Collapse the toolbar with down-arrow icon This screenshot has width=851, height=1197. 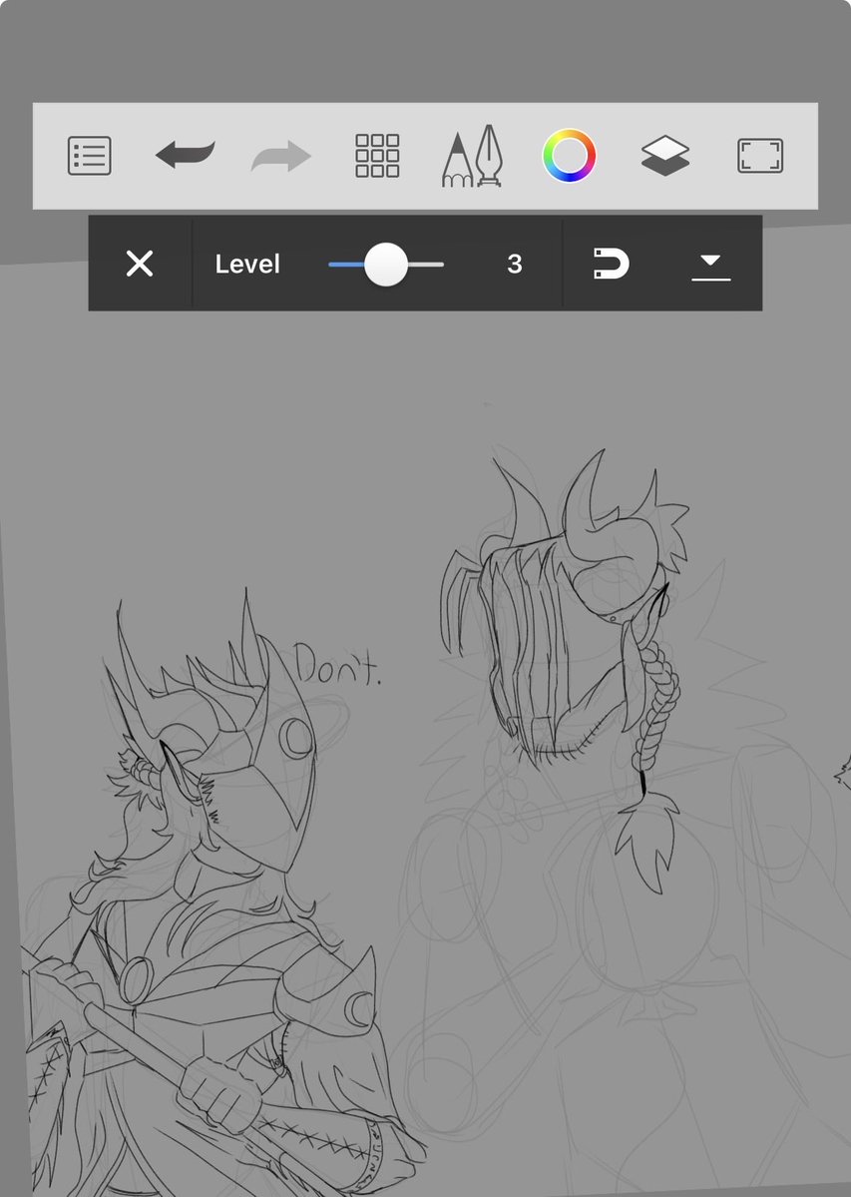pyautogui.click(x=710, y=268)
